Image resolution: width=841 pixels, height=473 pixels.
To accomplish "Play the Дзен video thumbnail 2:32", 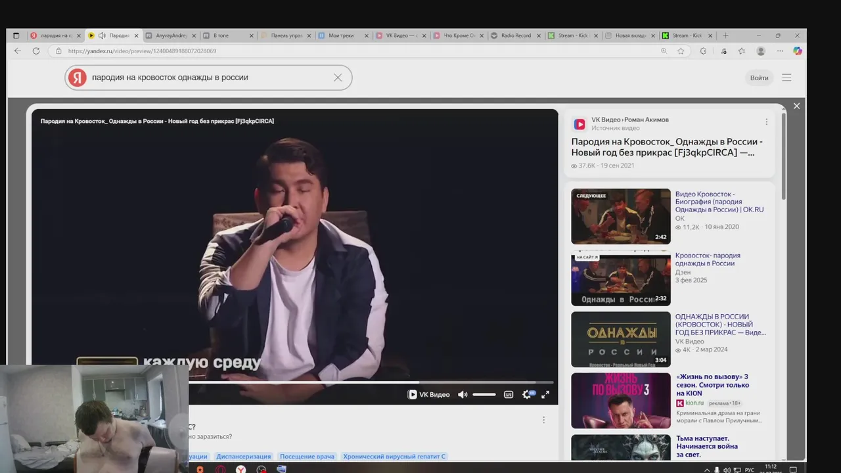I will click(621, 279).
